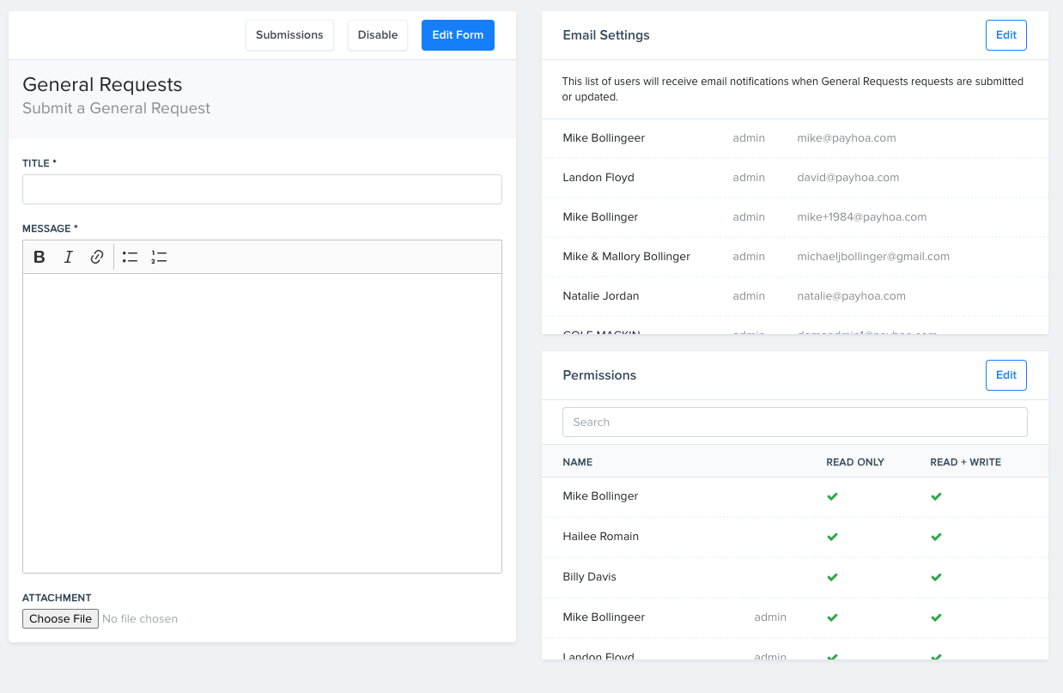Click the General Requests form heading
Image resolution: width=1063 pixels, height=693 pixels.
point(102,85)
